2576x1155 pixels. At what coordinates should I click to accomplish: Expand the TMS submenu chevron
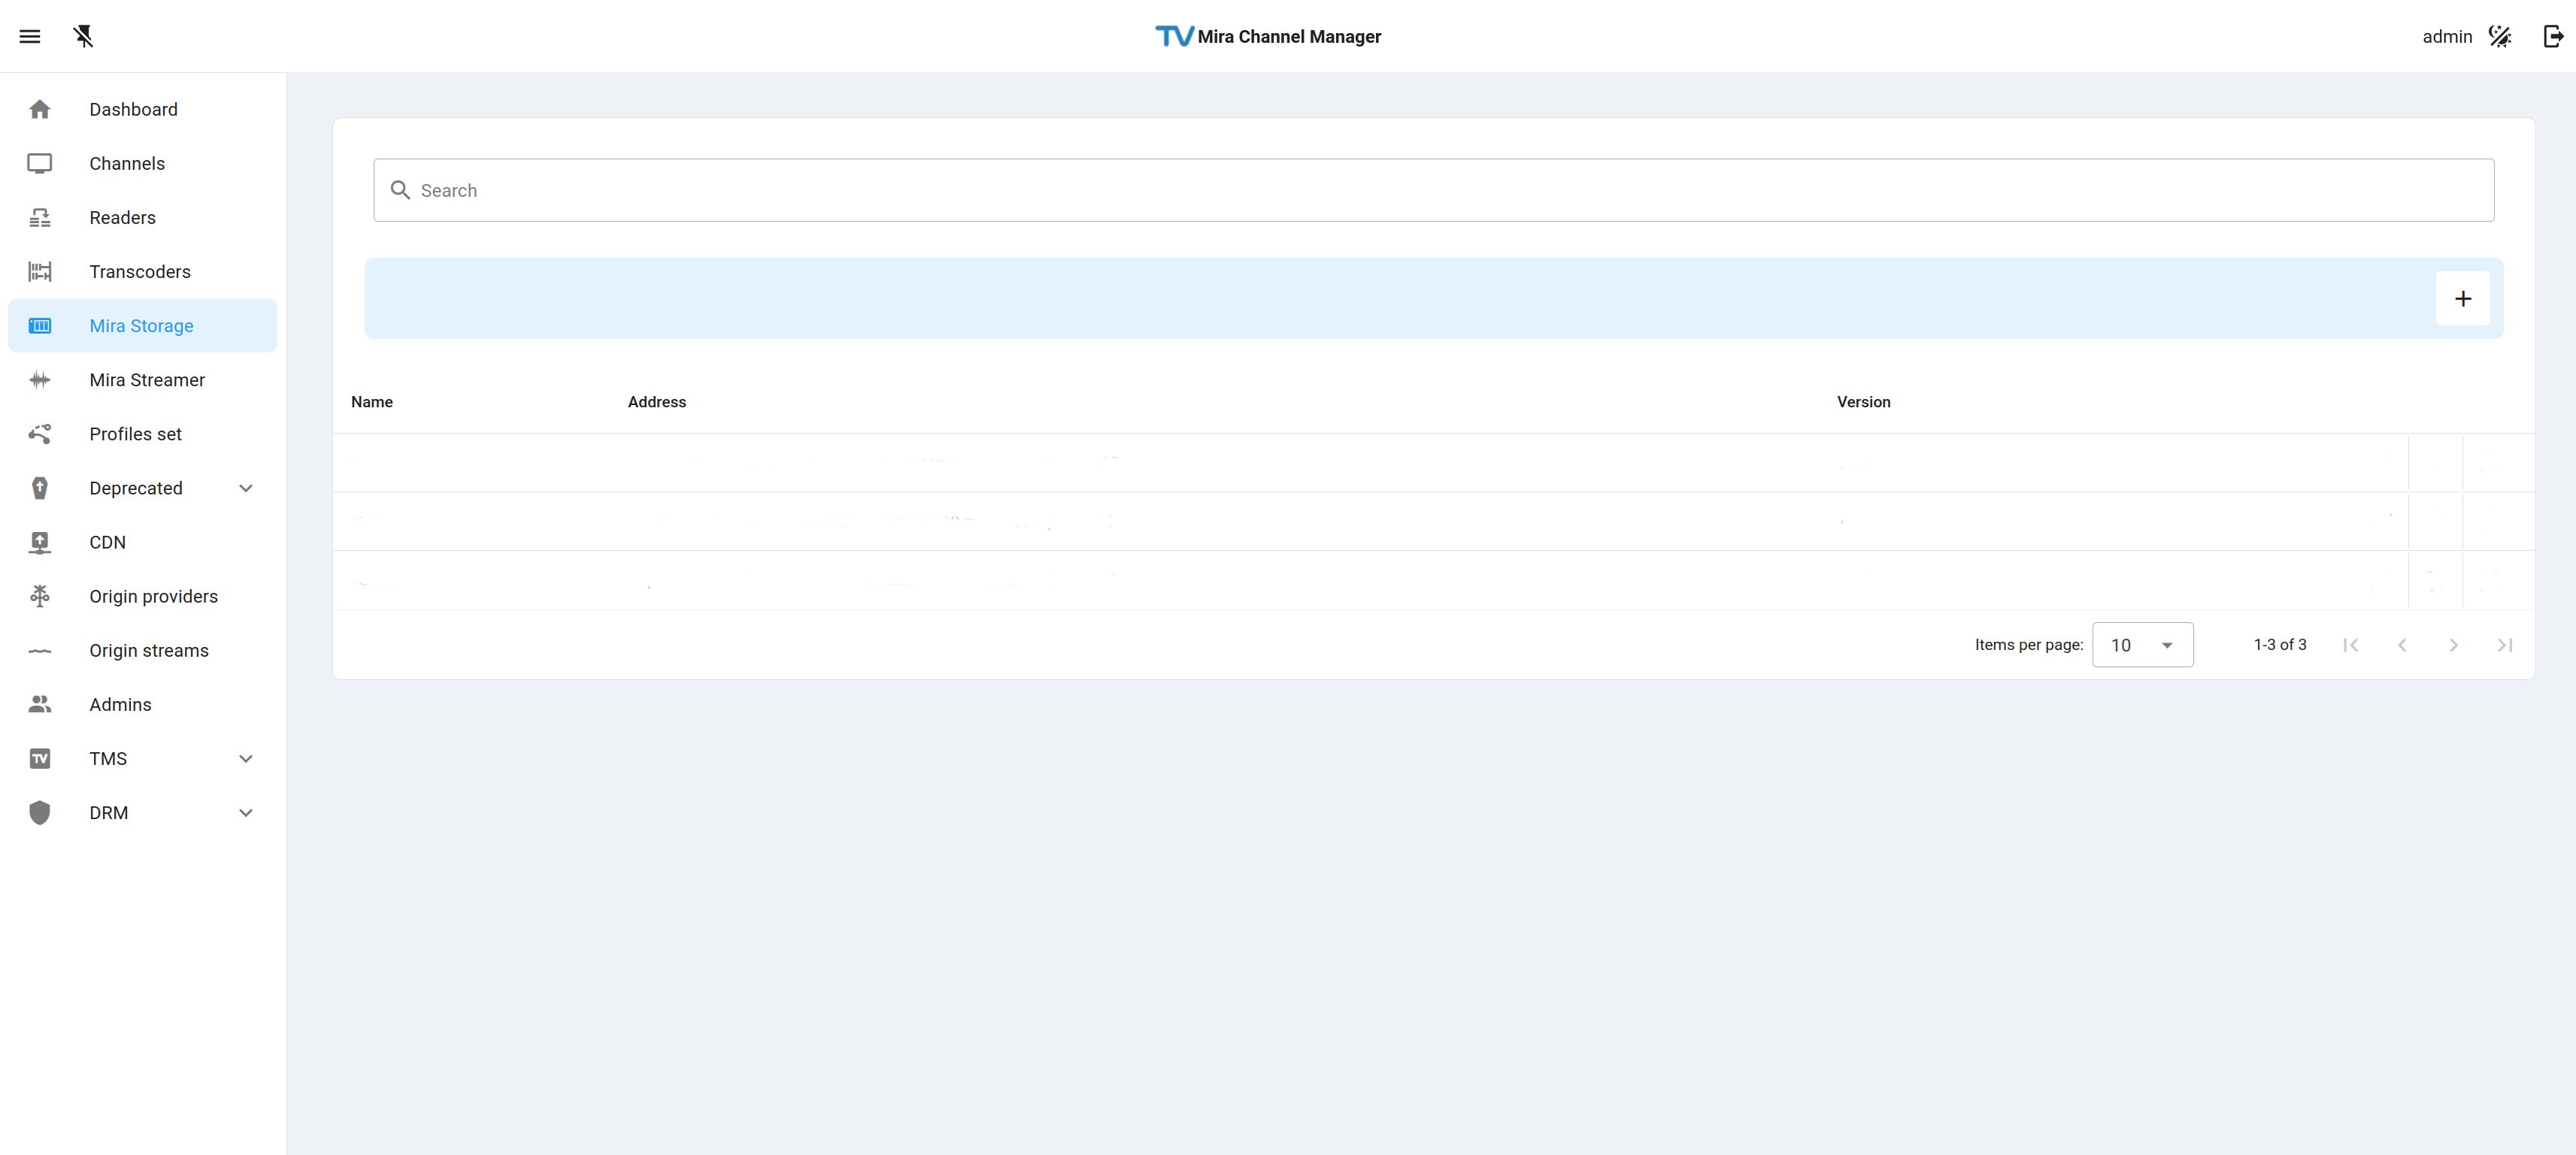coord(245,759)
